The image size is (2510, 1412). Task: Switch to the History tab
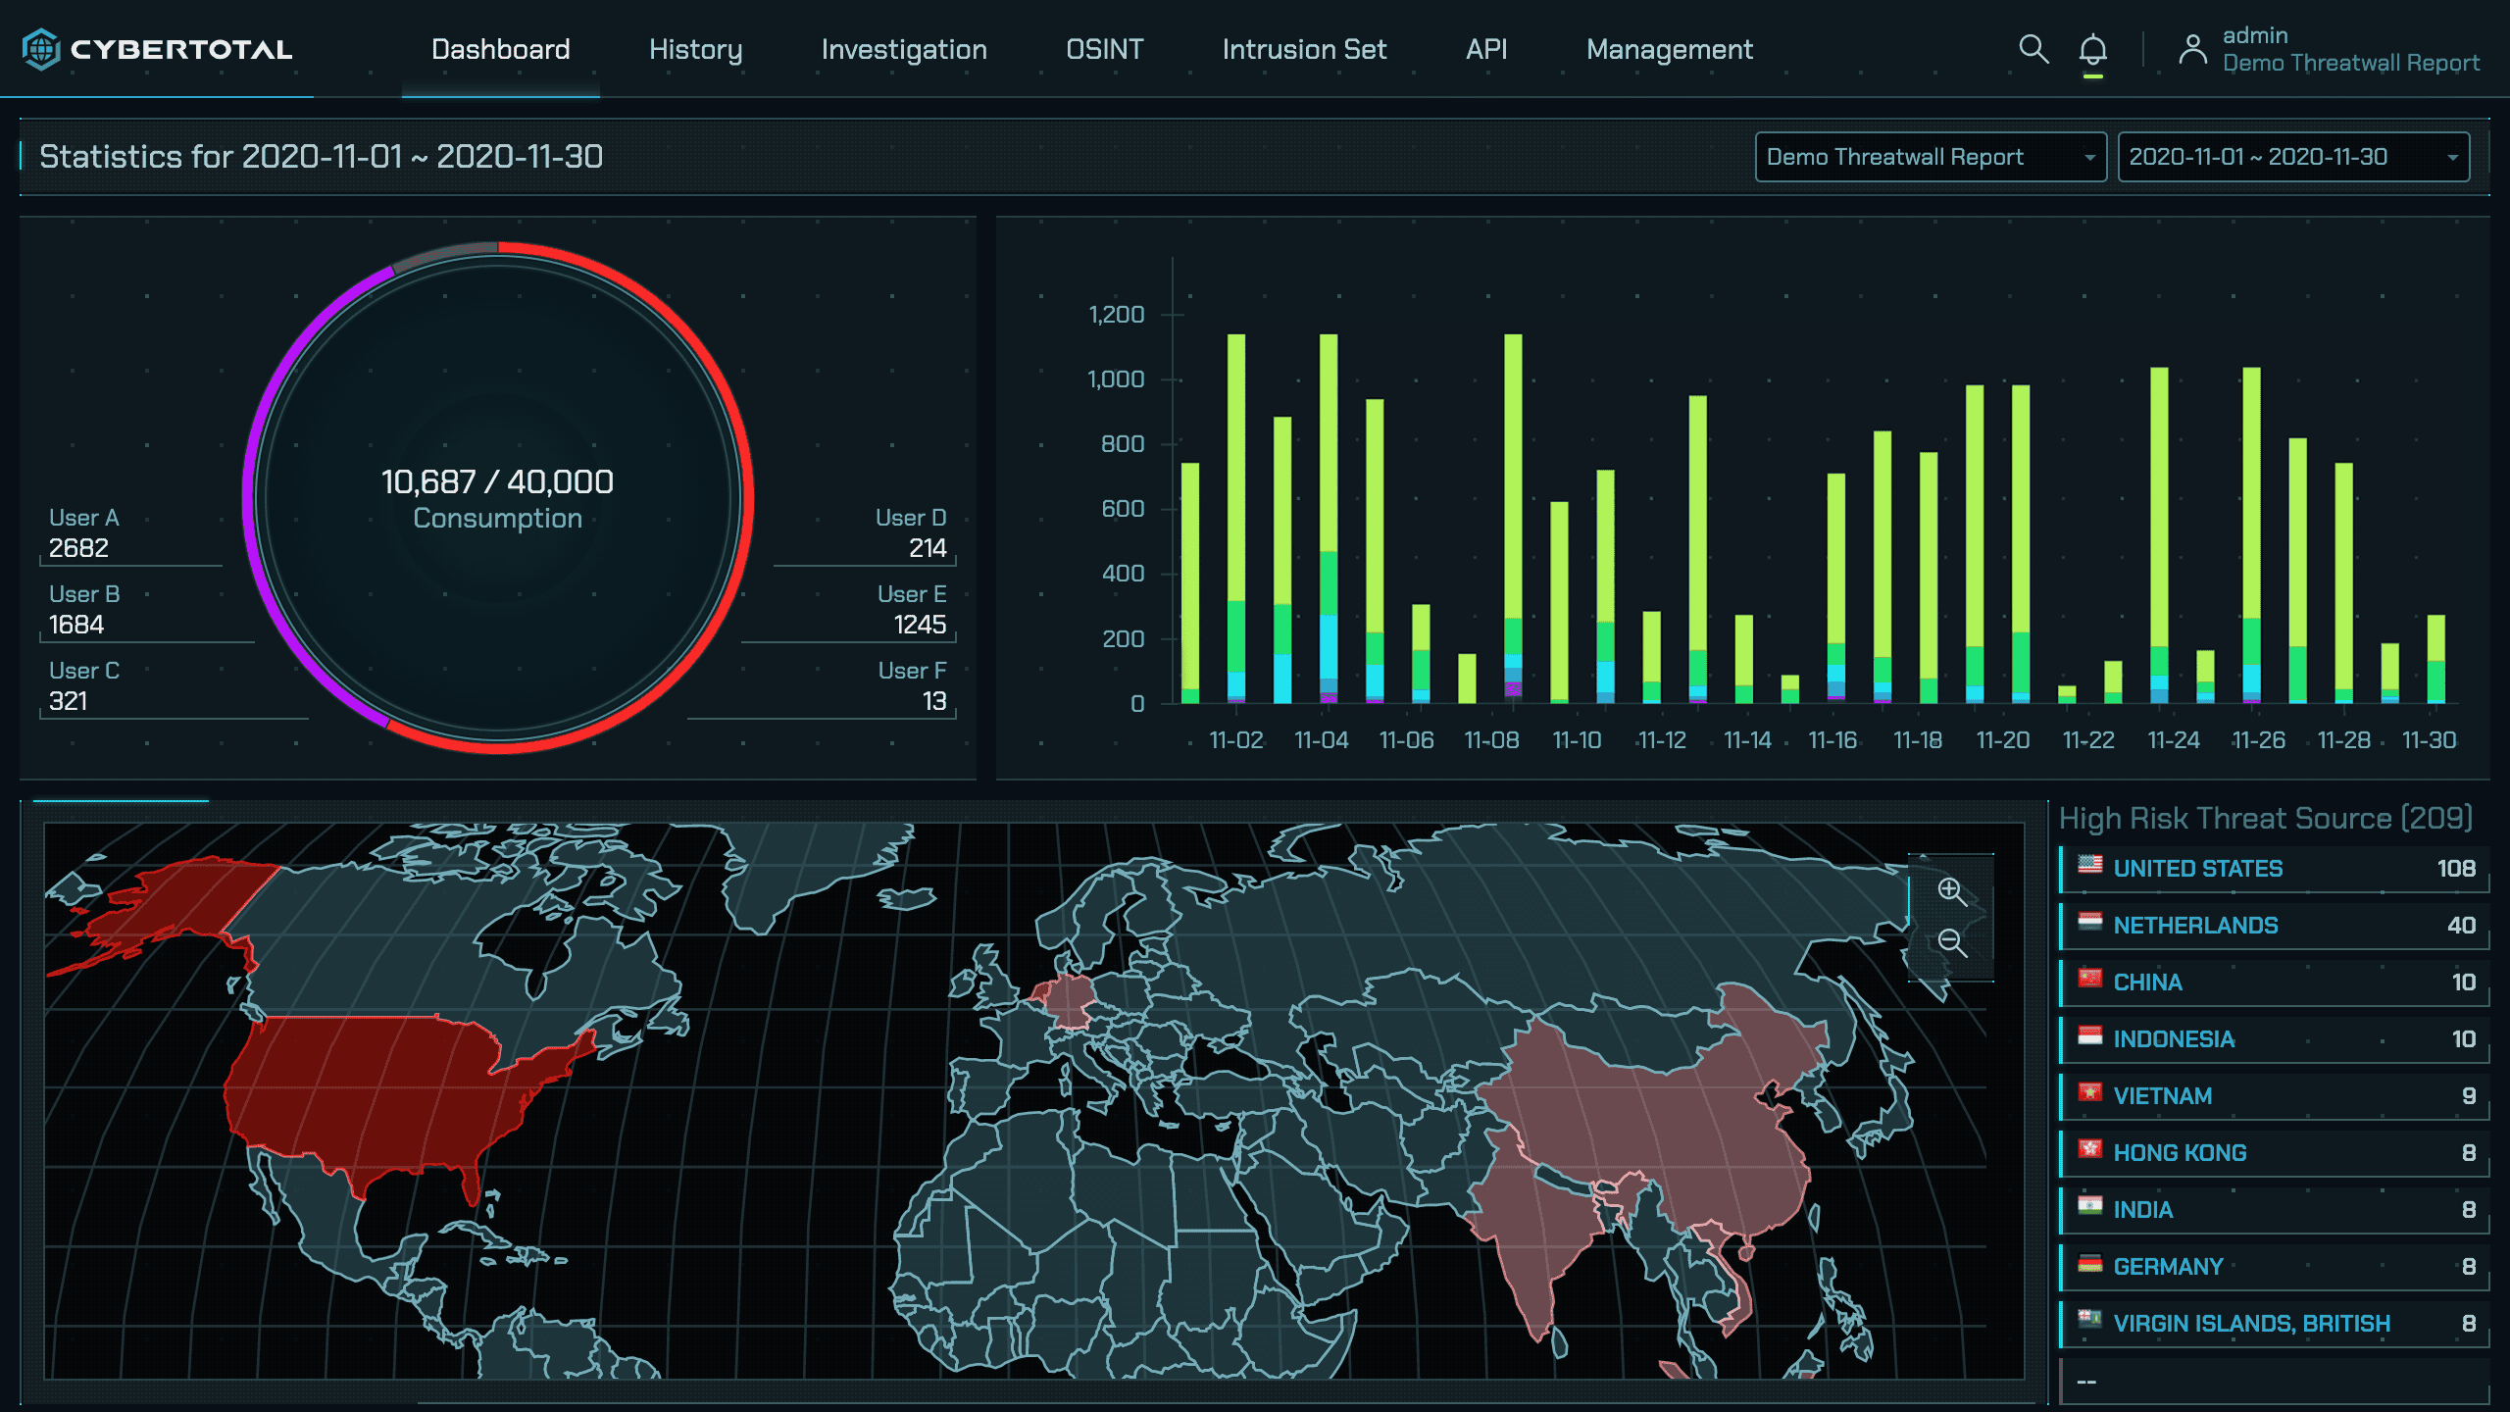(x=695, y=49)
